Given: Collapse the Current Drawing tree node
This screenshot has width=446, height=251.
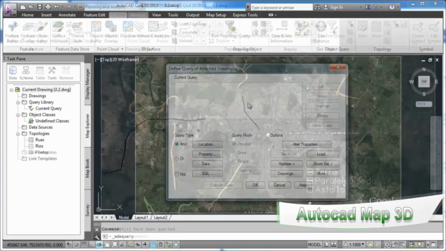Looking at the screenshot, I should coord(11,90).
